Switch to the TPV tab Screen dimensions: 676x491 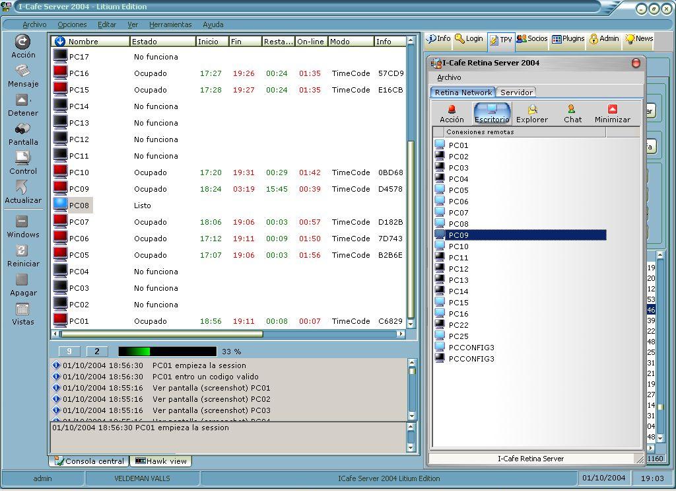pos(500,40)
